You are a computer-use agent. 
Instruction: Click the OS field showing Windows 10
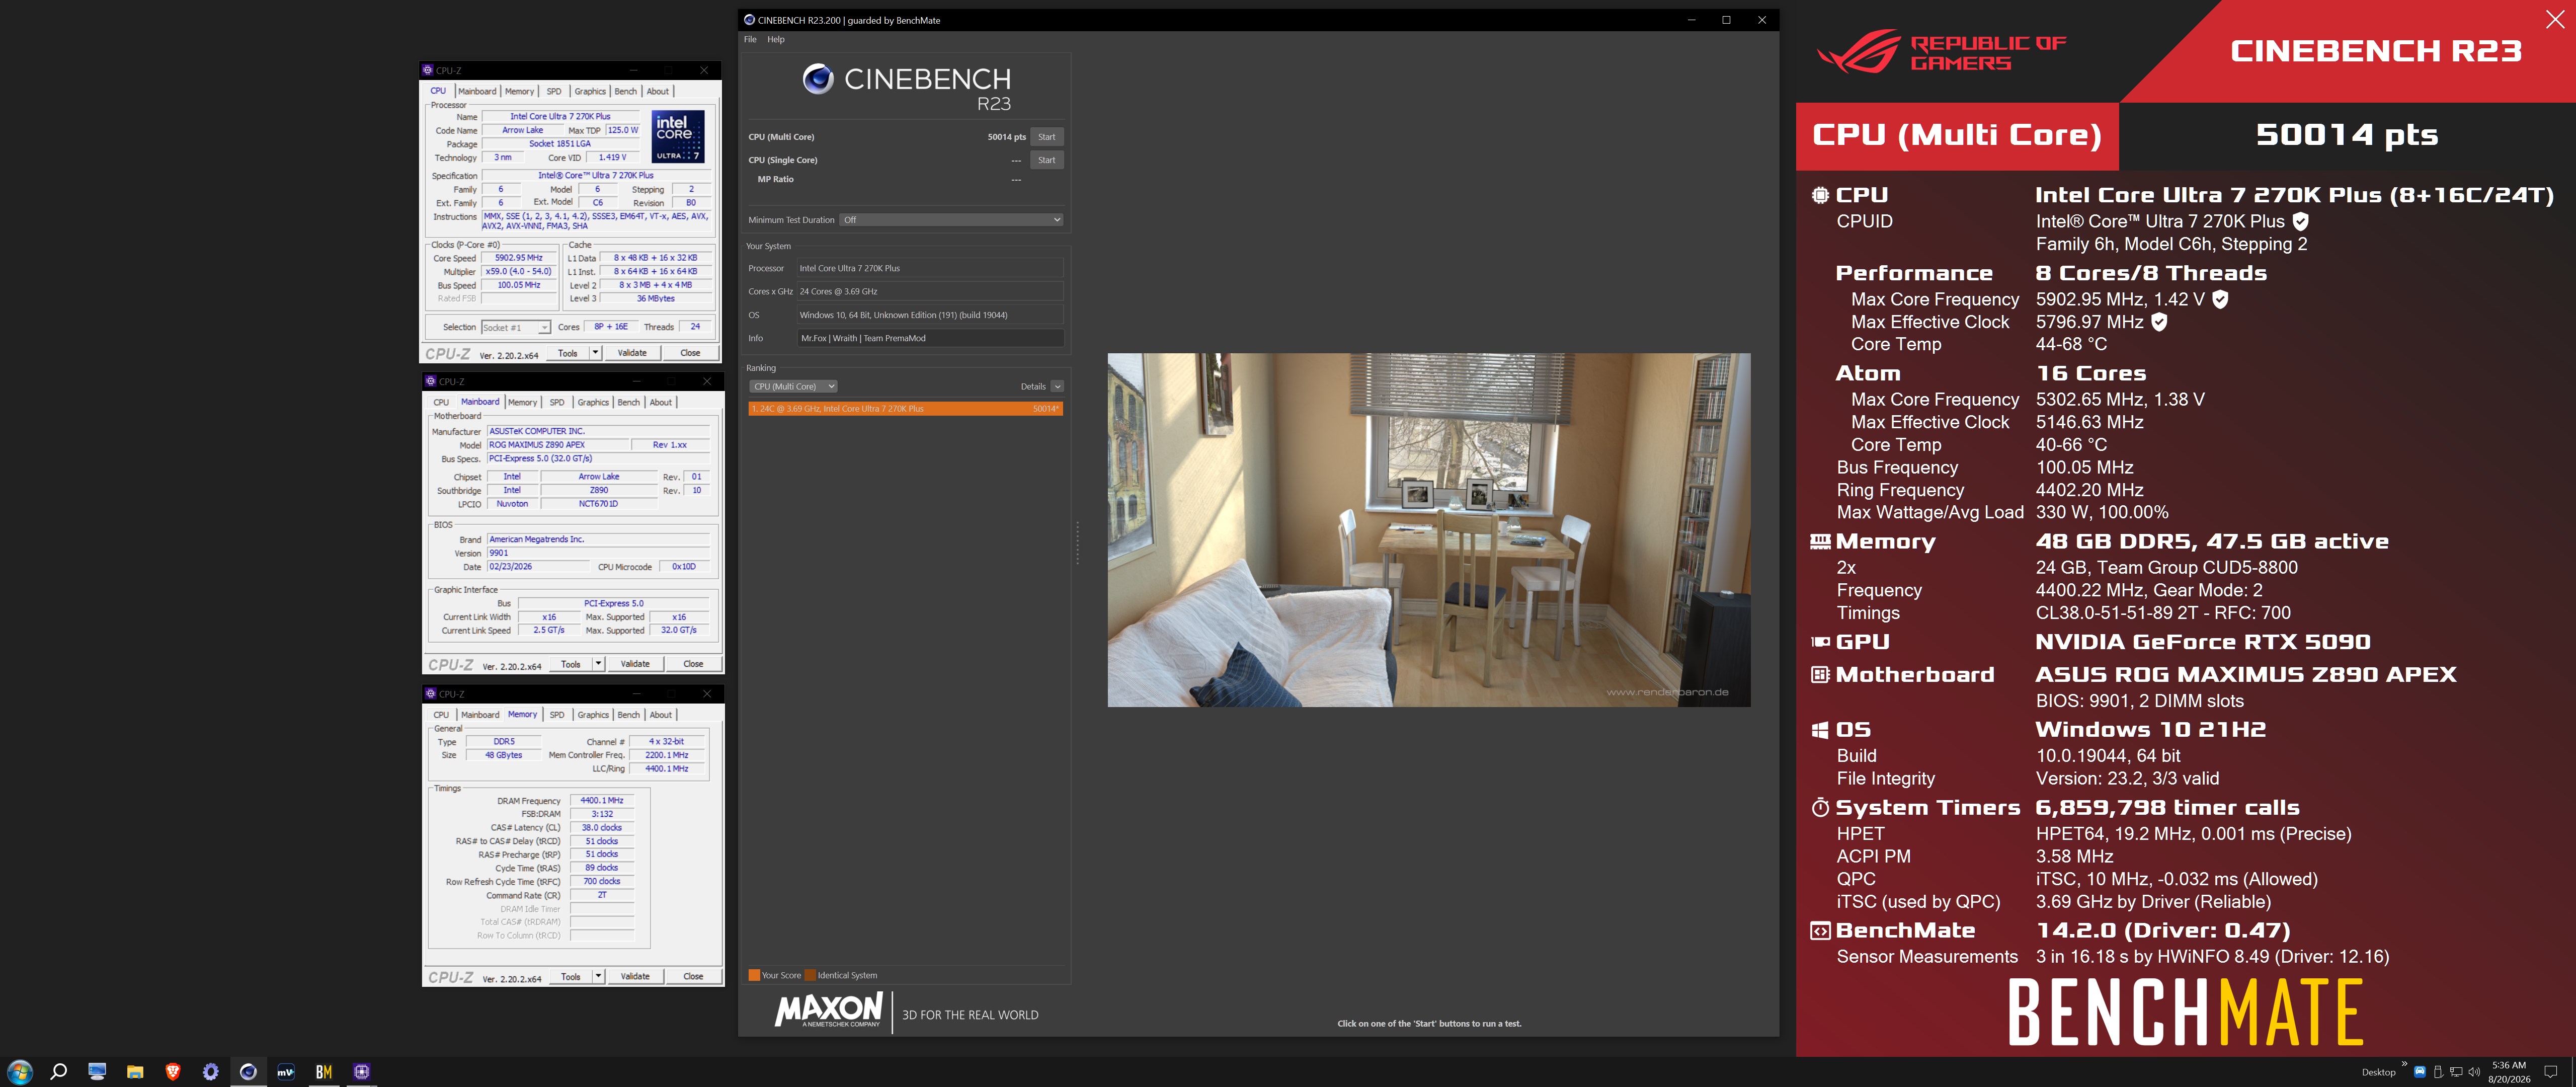point(930,315)
